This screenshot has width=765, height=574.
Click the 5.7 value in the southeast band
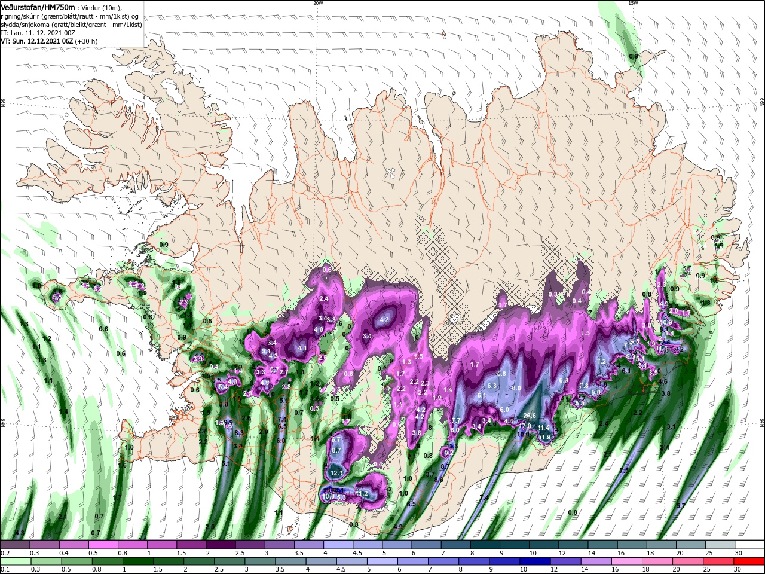[680, 506]
